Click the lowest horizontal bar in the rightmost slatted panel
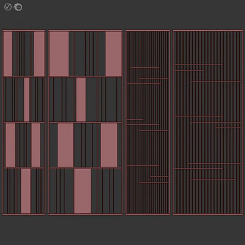 coord(213,179)
